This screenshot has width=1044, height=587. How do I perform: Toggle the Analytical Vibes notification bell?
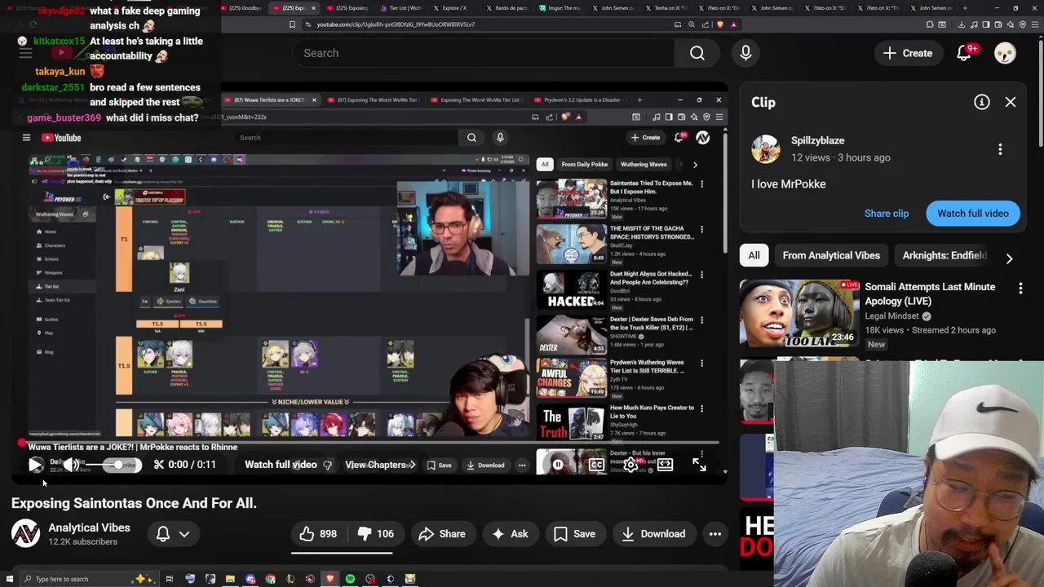pos(163,534)
